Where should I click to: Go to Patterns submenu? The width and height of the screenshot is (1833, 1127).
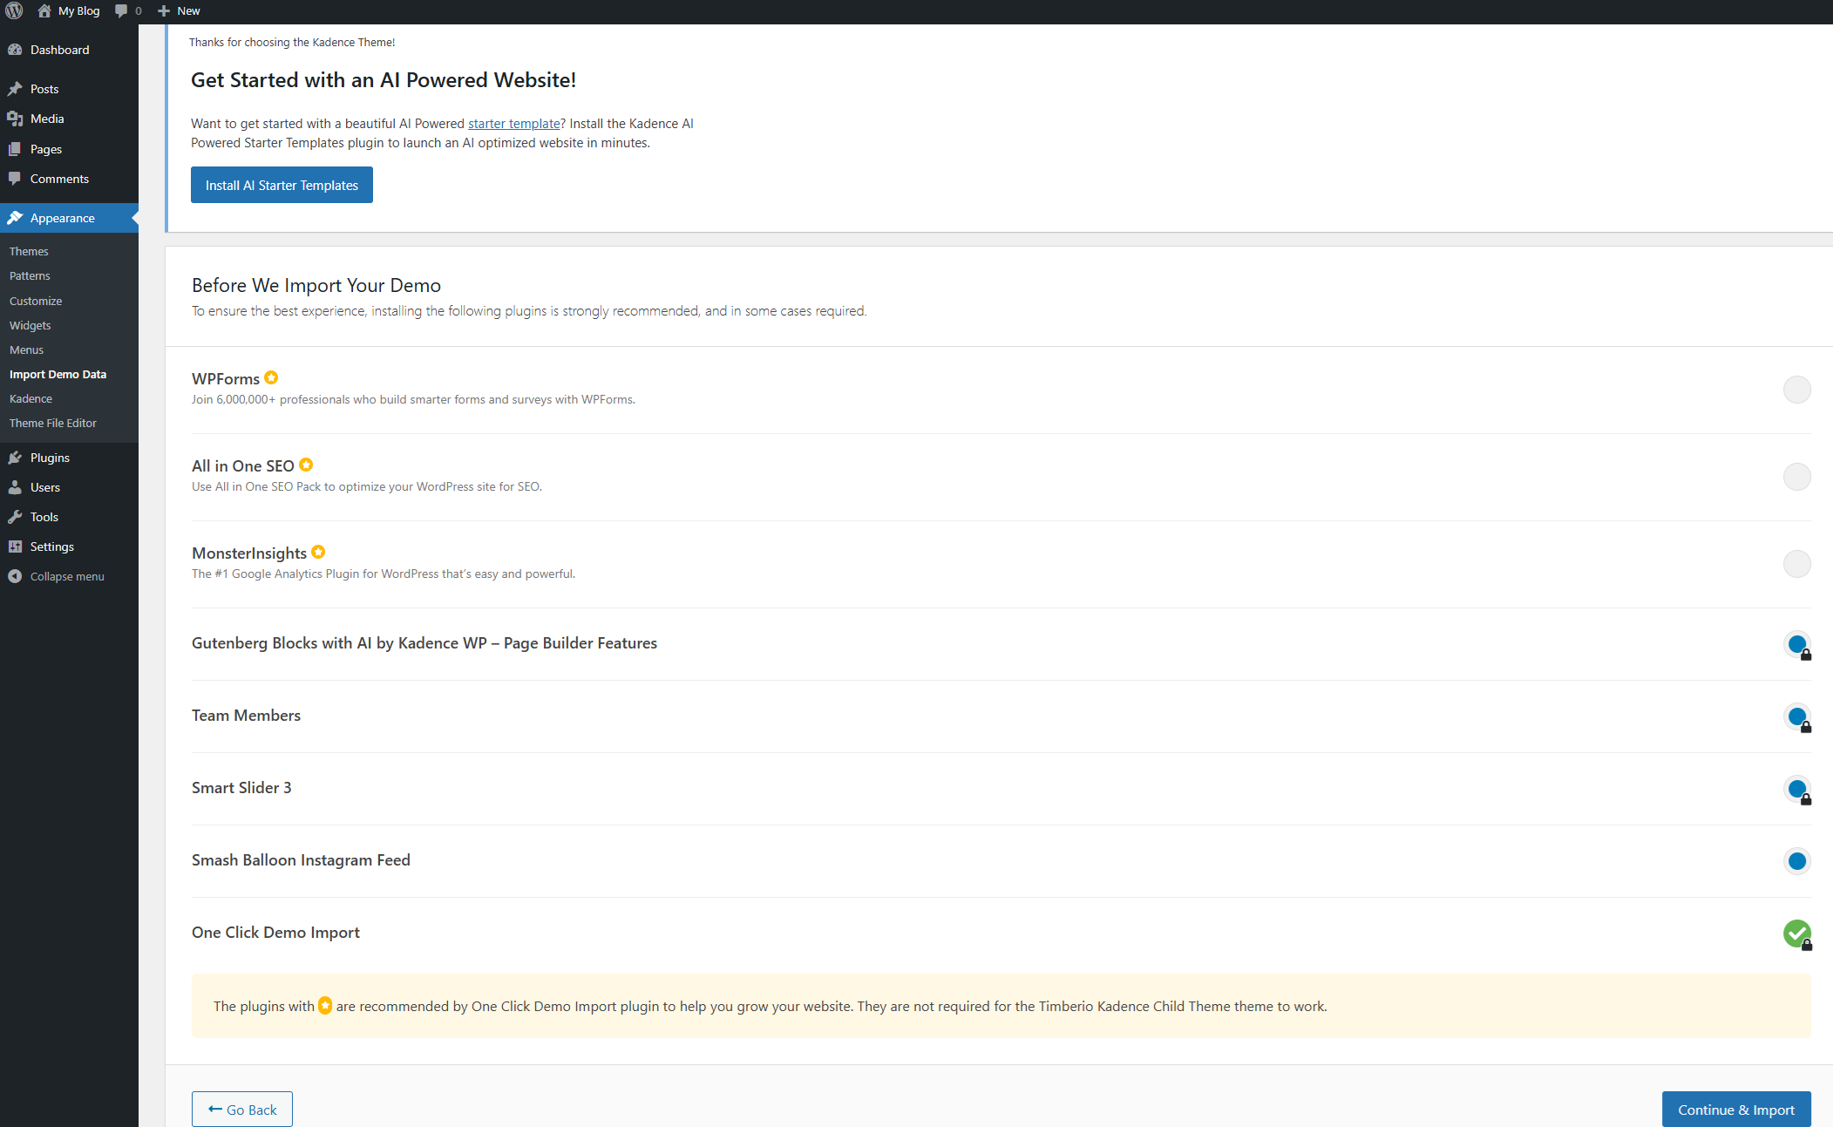[x=30, y=275]
